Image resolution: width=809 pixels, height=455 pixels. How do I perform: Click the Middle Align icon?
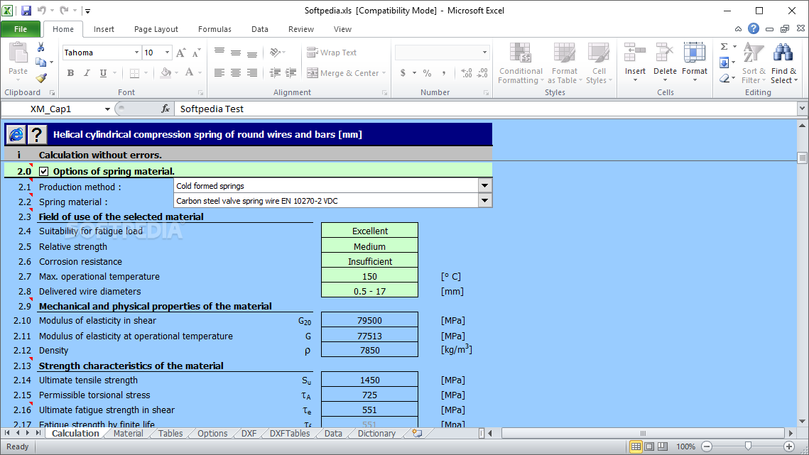(236, 53)
